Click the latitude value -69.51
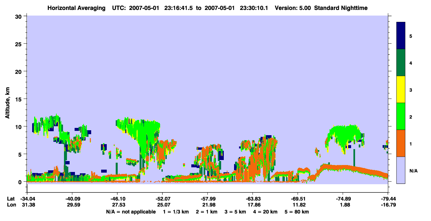Image resolution: width=431 pixels, height=221 pixels. coord(298,199)
